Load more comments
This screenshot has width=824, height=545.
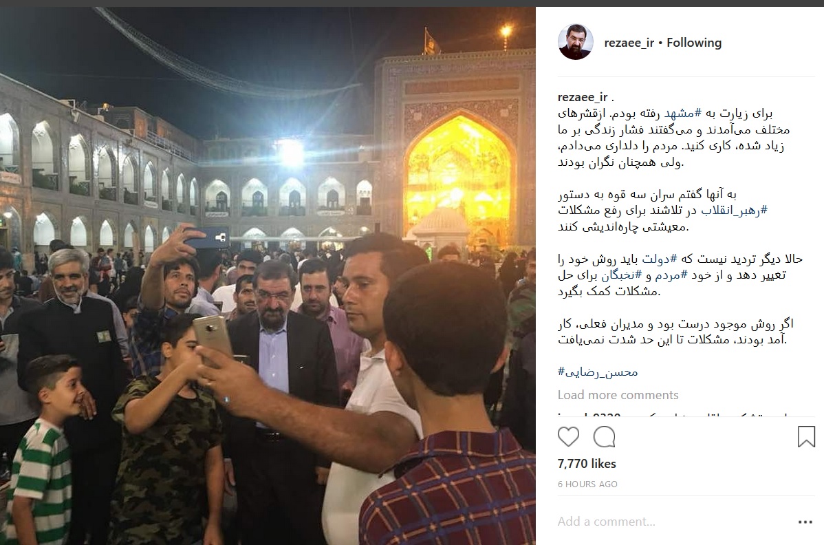coord(618,395)
